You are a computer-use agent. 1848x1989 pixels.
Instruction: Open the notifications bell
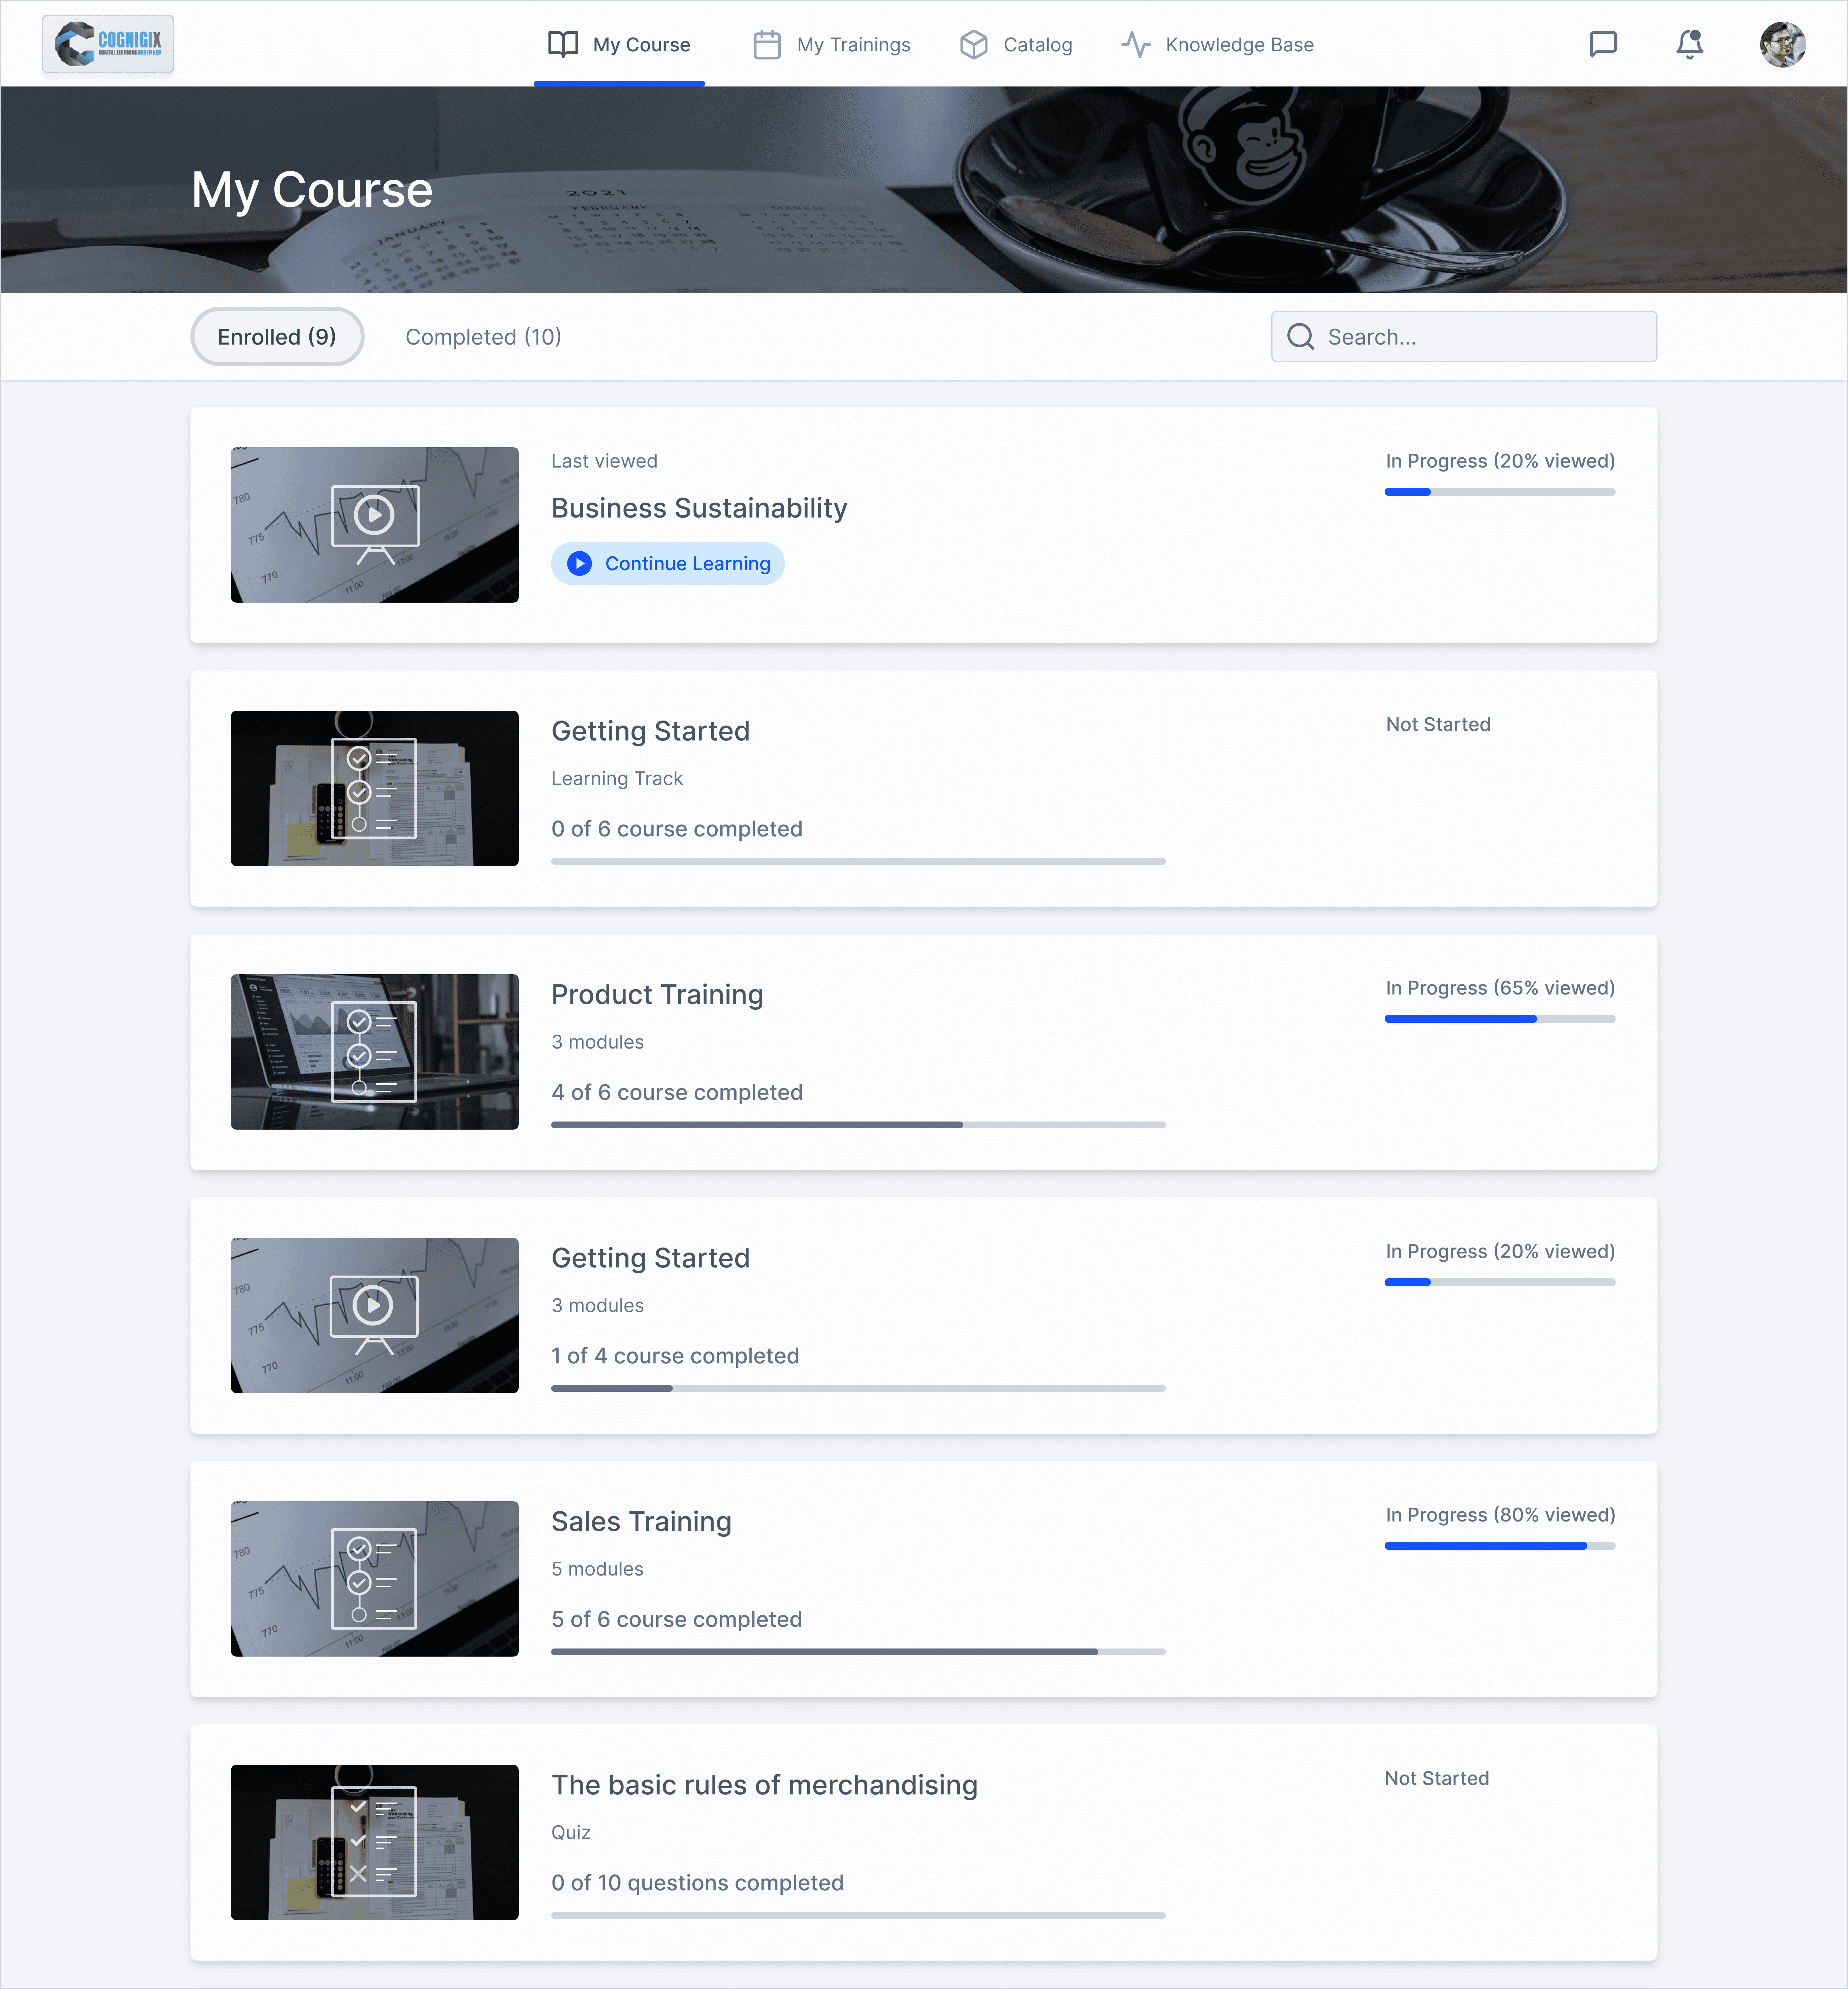point(1689,44)
